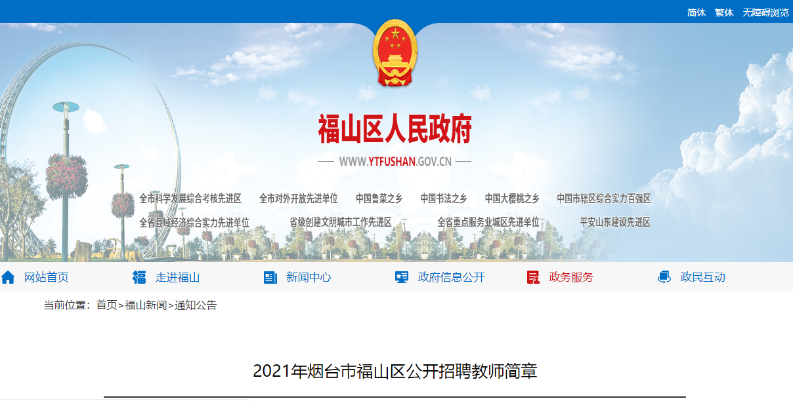Viewport: 793px width, 401px height.
Task: Open the 政府信息公开 menu item
Action: pos(452,277)
